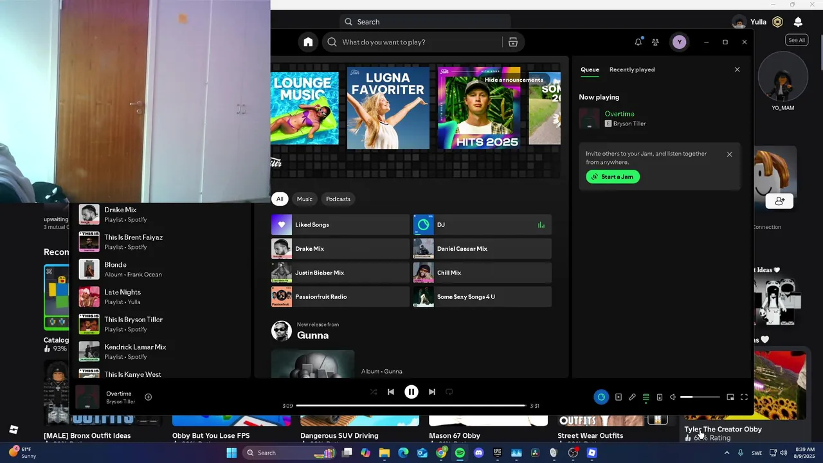The width and height of the screenshot is (823, 463).
Task: Enter Spotify full screen
Action: [744, 397]
